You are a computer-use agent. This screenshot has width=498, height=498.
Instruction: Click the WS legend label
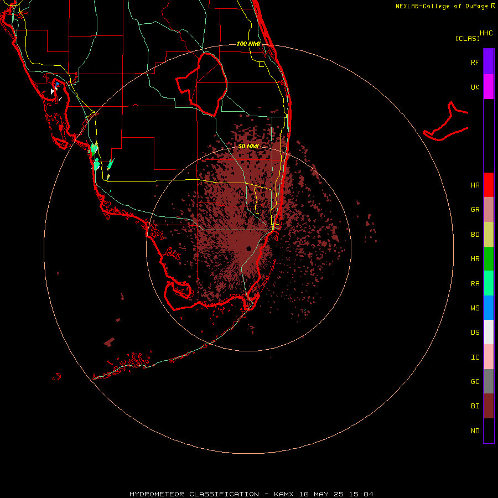click(x=475, y=308)
